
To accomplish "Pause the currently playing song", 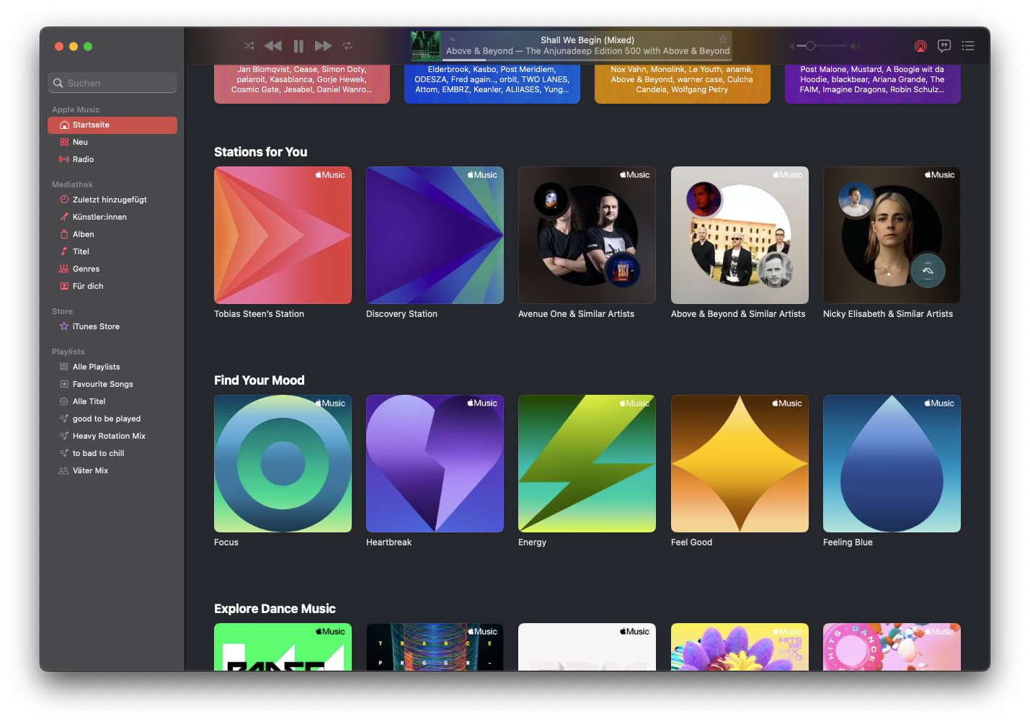I will pyautogui.click(x=298, y=46).
